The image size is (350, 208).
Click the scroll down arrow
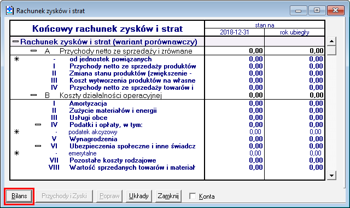pos(331,175)
